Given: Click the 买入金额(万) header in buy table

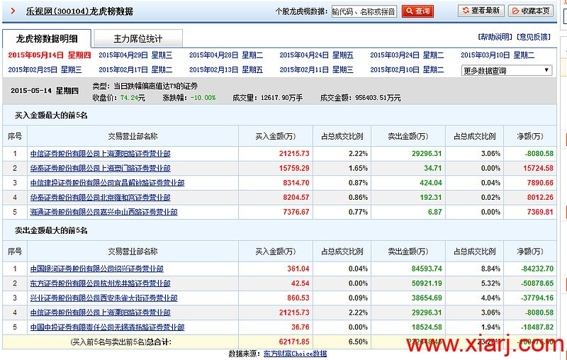Looking at the screenshot, I should click(275, 136).
